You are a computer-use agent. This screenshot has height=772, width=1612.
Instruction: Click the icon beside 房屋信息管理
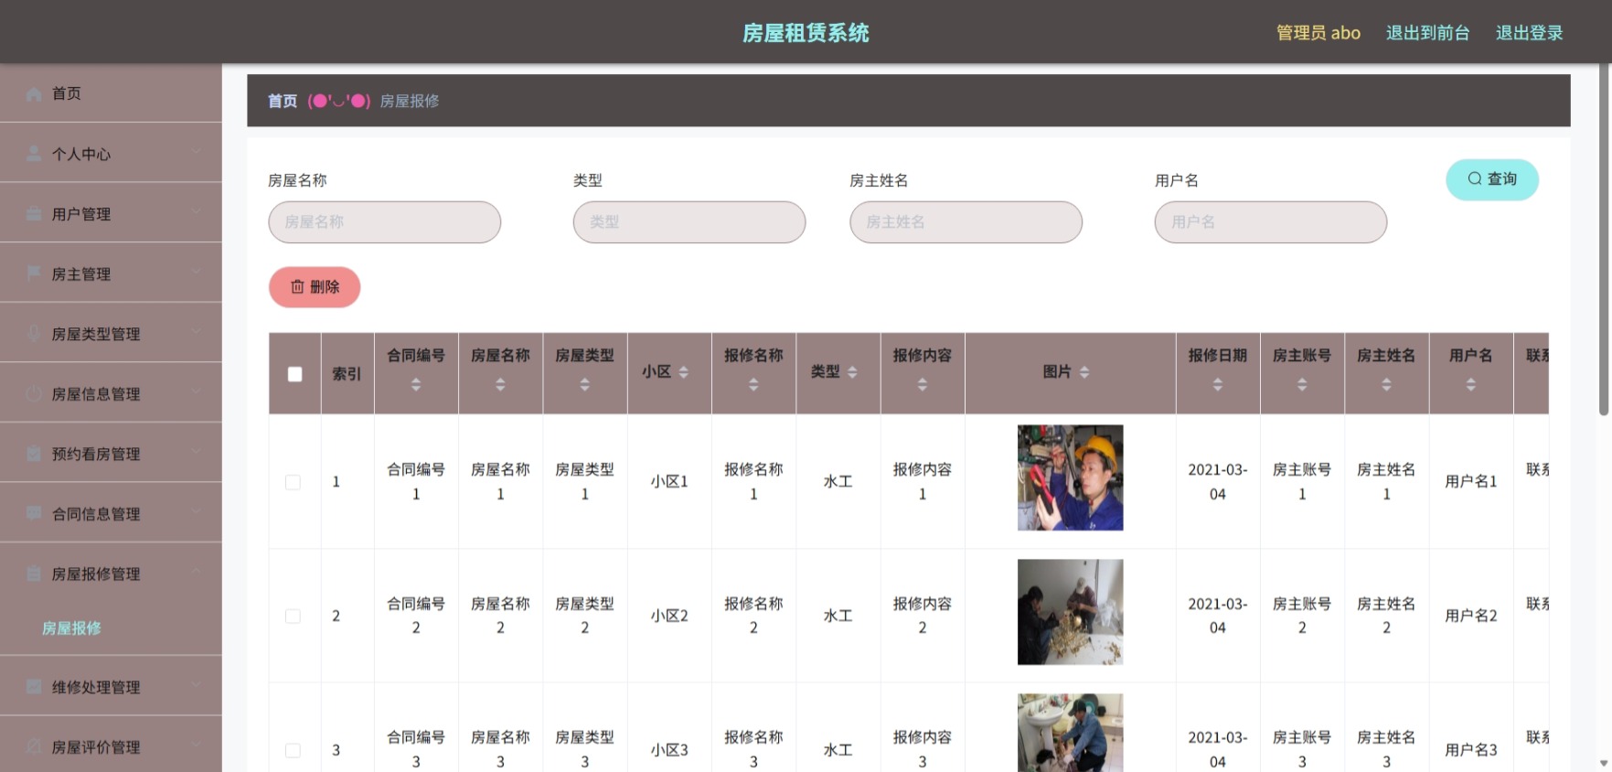point(34,393)
